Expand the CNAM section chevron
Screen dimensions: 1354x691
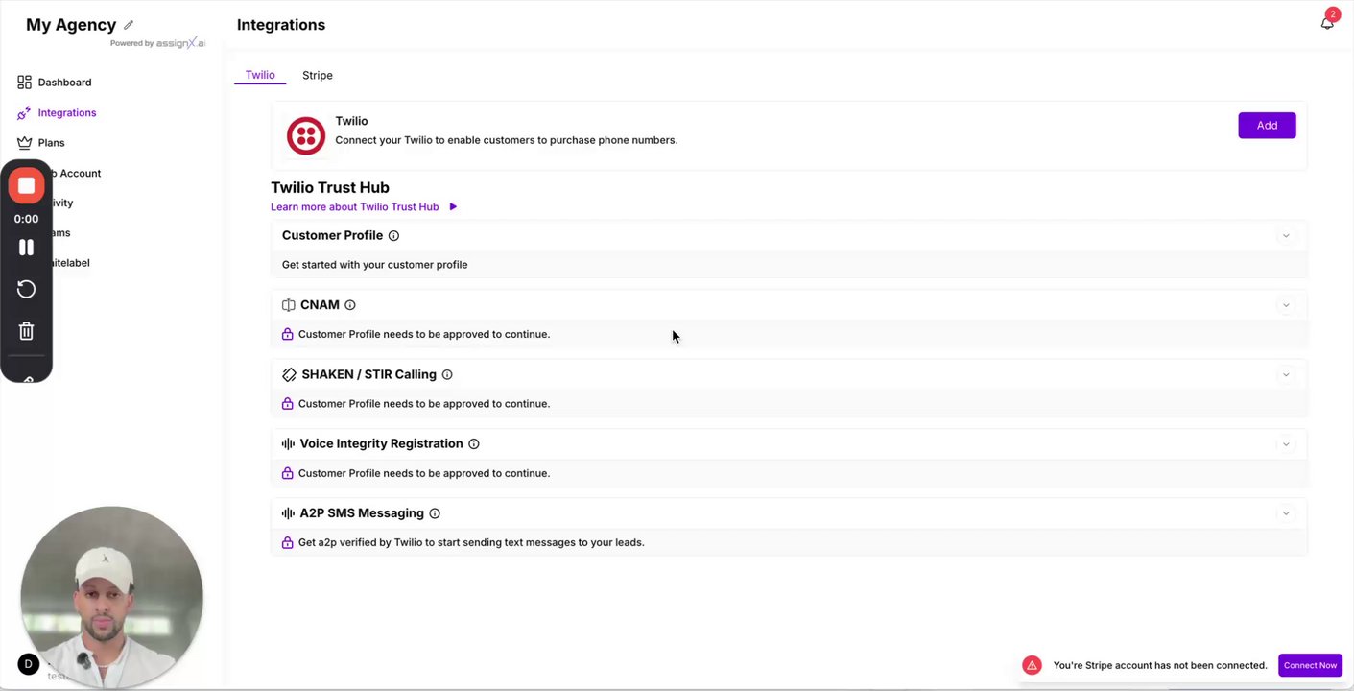tap(1286, 305)
